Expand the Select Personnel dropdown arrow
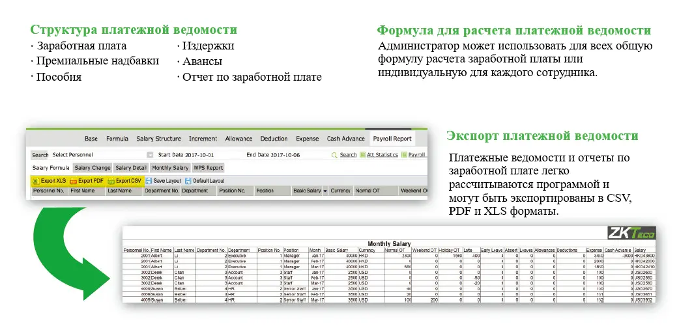 (150, 155)
